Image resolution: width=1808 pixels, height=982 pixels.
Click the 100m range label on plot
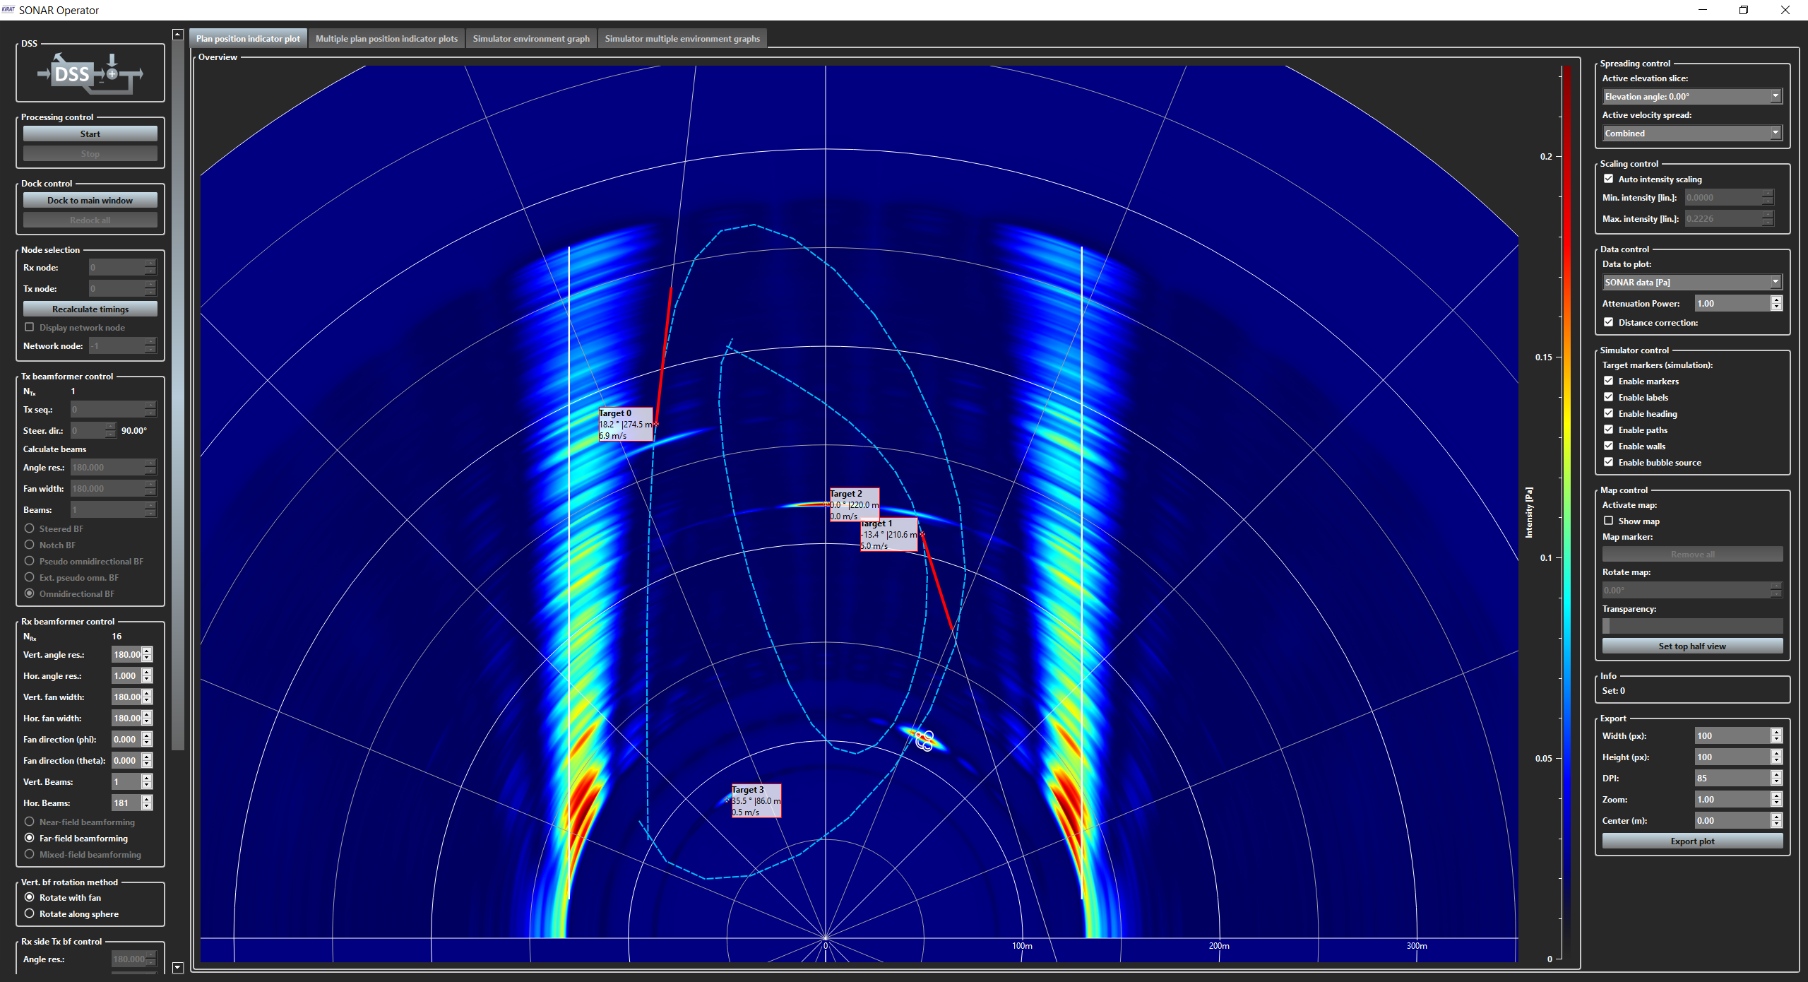[x=1022, y=945]
